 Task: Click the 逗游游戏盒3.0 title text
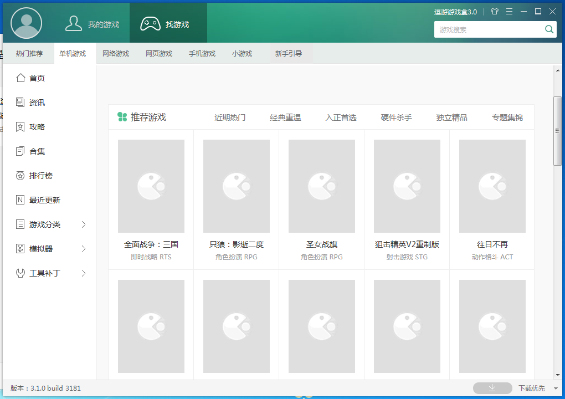click(x=455, y=12)
